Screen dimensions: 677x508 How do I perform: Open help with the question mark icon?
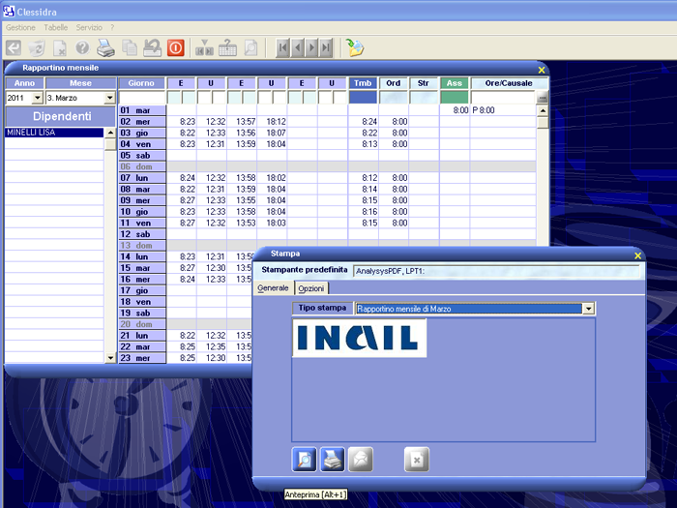pos(82,47)
